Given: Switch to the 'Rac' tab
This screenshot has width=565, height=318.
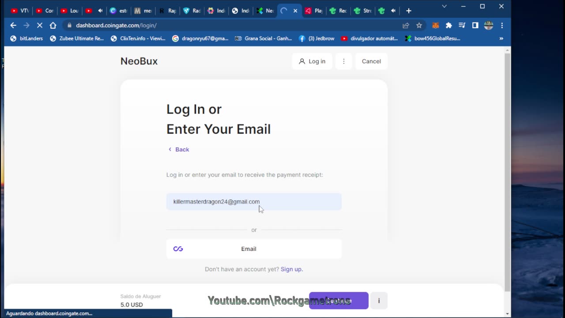Looking at the screenshot, I should [x=192, y=11].
